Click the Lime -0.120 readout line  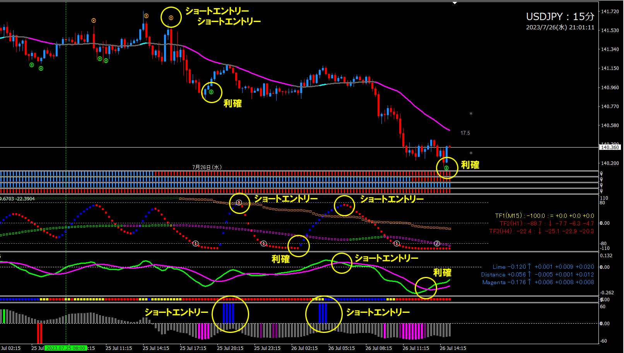pyautogui.click(x=544, y=266)
